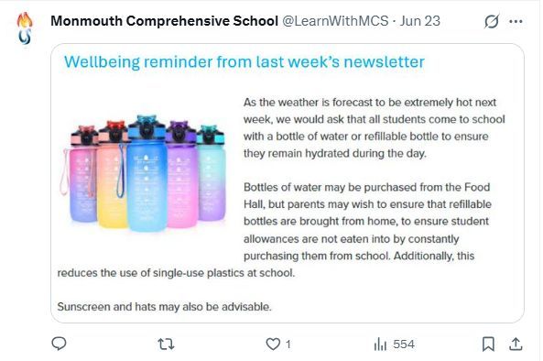Click the Grok slashed-circle icon

click(x=492, y=21)
